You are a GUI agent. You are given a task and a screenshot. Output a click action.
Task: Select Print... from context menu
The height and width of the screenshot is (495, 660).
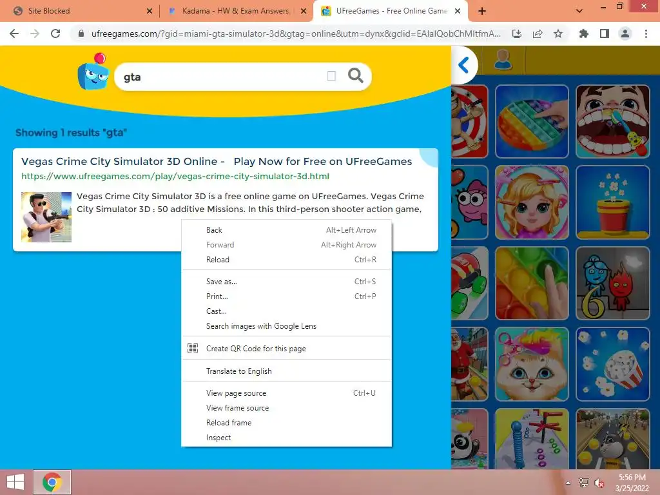pos(286,296)
